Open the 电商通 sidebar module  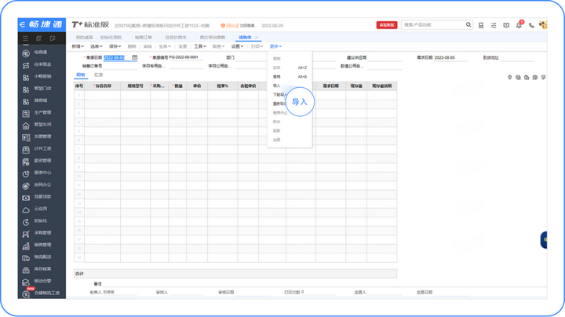[x=35, y=53]
